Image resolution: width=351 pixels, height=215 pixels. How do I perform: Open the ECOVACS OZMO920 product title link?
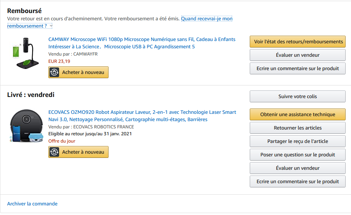[142, 116]
